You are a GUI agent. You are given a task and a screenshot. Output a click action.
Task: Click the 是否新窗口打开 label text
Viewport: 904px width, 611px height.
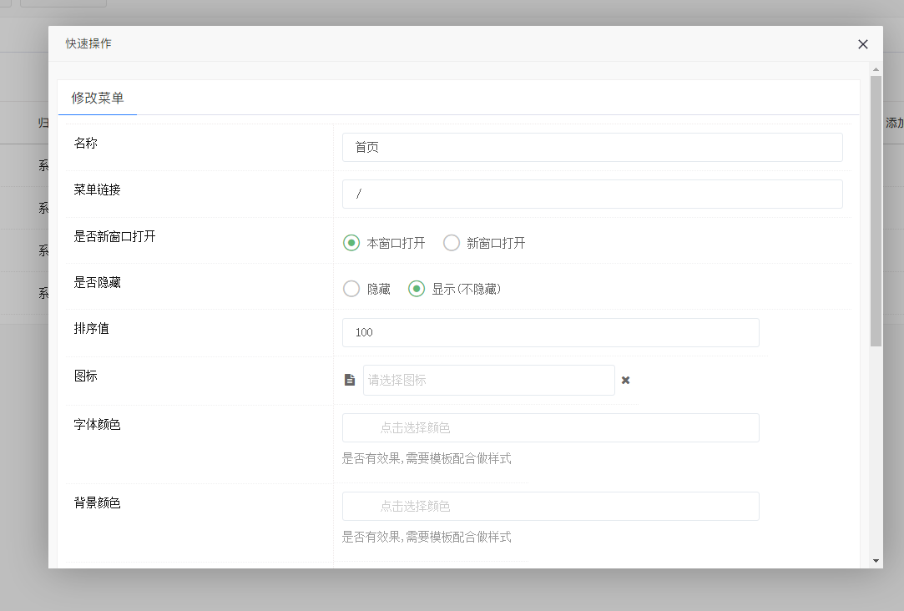point(114,236)
